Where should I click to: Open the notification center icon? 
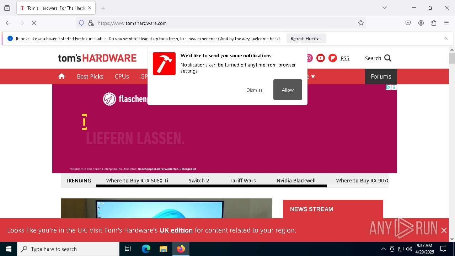(x=444, y=249)
